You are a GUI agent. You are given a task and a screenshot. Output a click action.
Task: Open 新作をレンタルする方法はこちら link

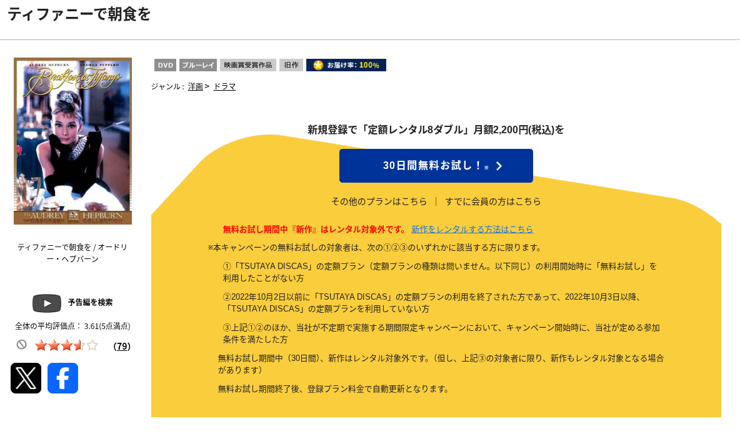pyautogui.click(x=472, y=229)
